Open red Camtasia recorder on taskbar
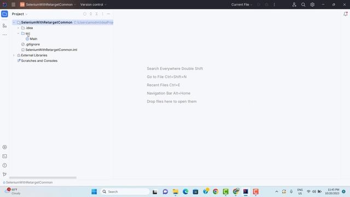350x197 pixels. [256, 192]
